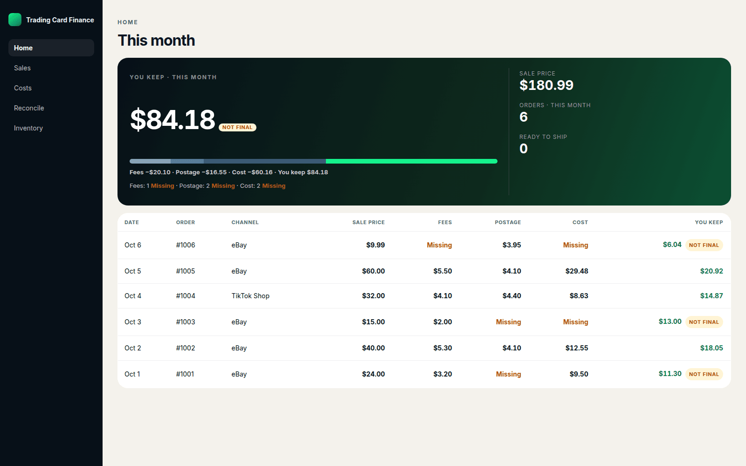
Task: Click the $18.05 you keep value
Action: coord(711,348)
